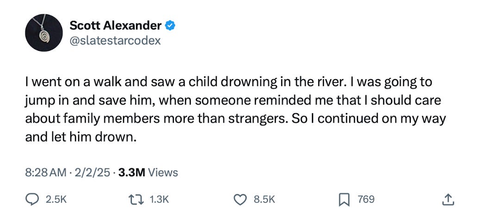The height and width of the screenshot is (223, 483).
Task: Click the share upload icon
Action: point(448,199)
